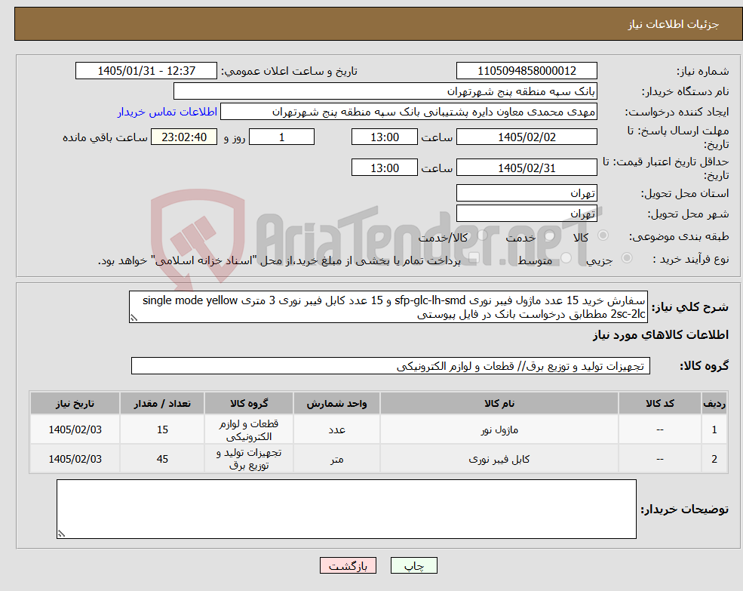Click the عدد unit cell
The height and width of the screenshot is (591, 743).
point(336,429)
